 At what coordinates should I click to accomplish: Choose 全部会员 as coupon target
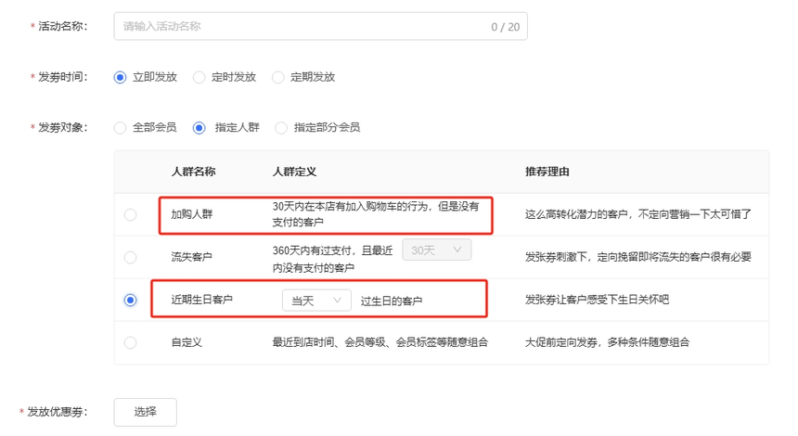pyautogui.click(x=120, y=128)
